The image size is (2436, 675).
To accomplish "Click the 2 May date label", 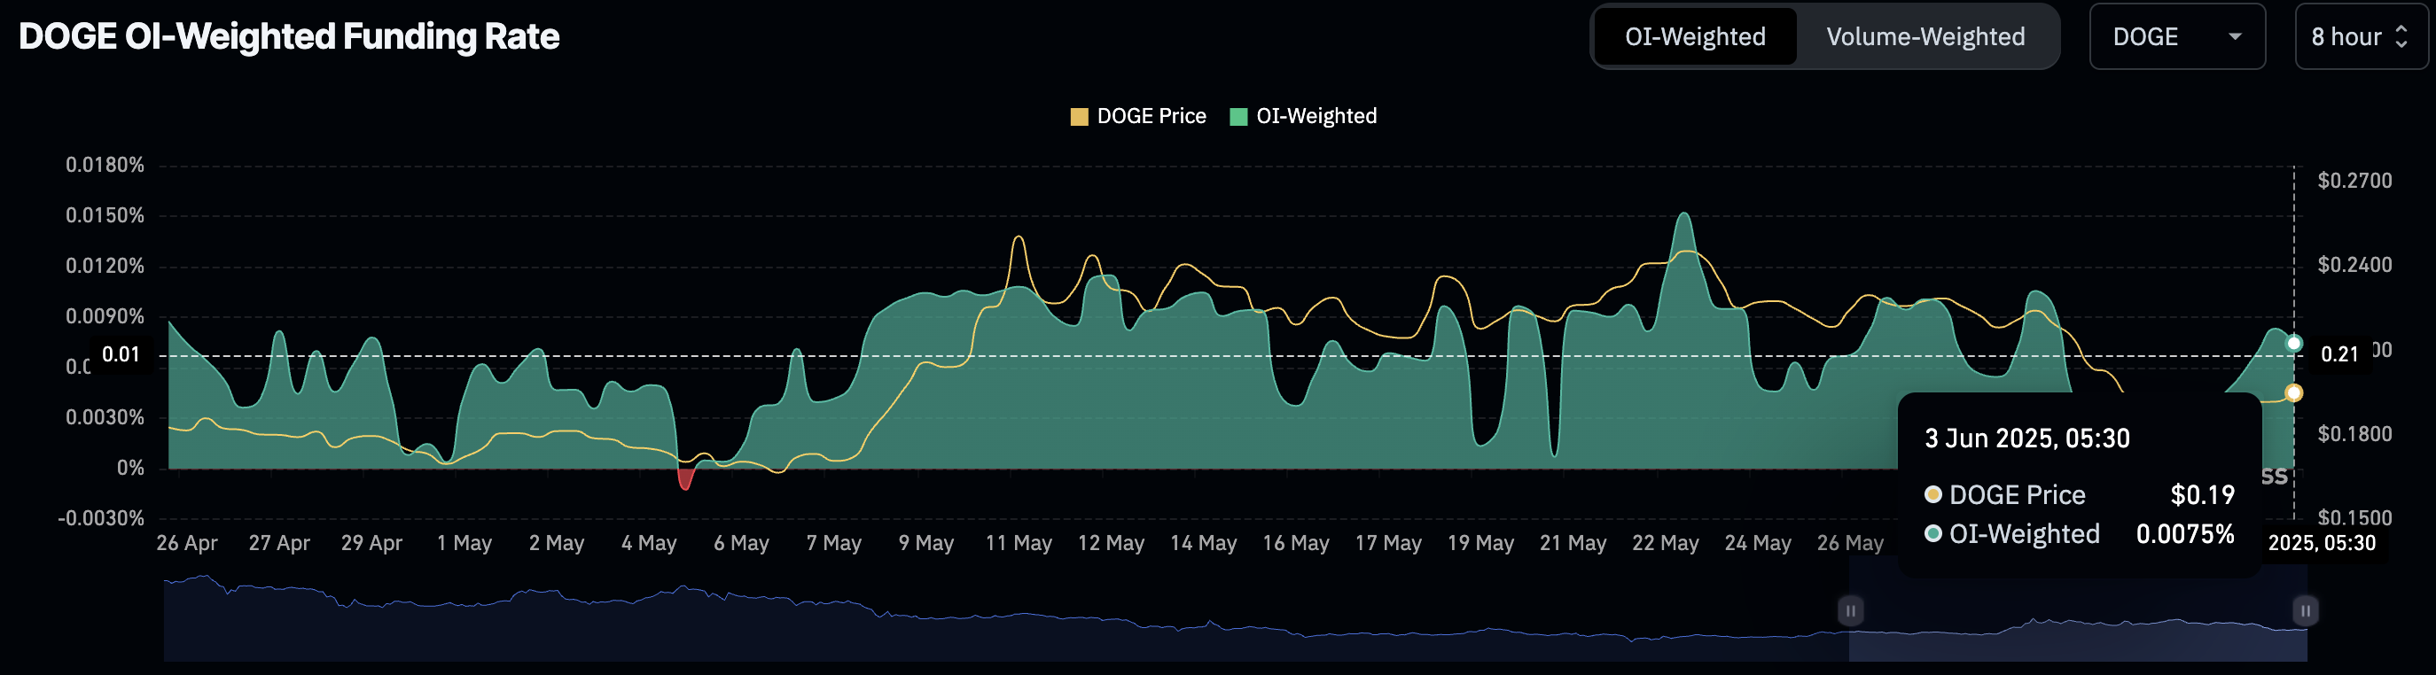I will click(x=557, y=544).
